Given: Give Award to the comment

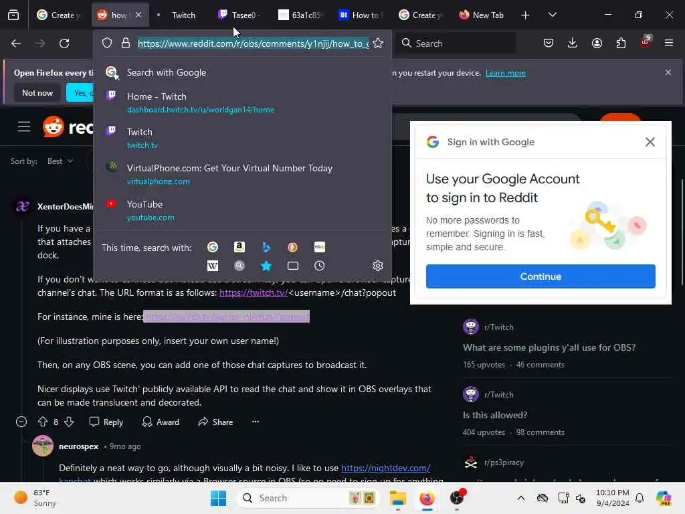Looking at the screenshot, I should [x=161, y=422].
